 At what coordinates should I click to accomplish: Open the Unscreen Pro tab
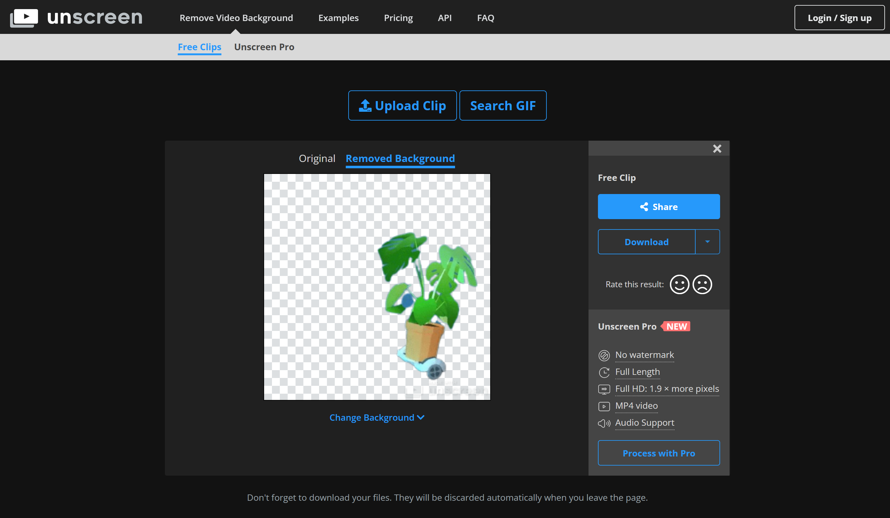click(264, 47)
